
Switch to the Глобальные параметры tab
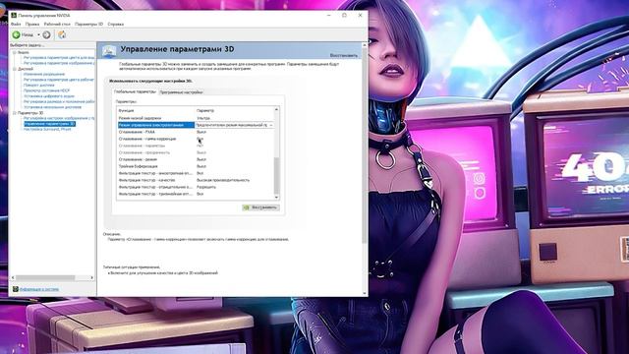135,91
